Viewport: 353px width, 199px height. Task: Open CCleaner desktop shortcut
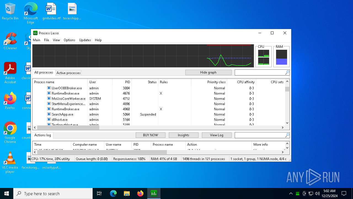pyautogui.click(x=10, y=41)
